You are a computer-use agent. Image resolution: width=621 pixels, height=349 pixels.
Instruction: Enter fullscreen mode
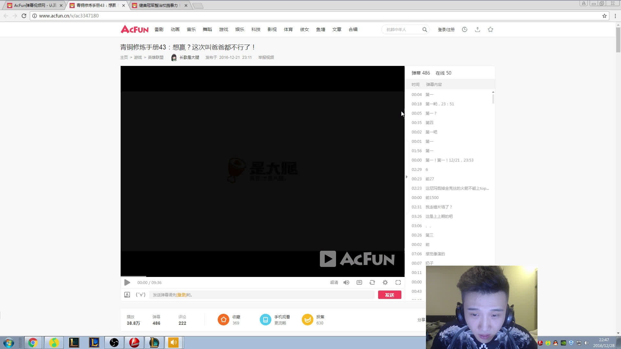click(398, 282)
